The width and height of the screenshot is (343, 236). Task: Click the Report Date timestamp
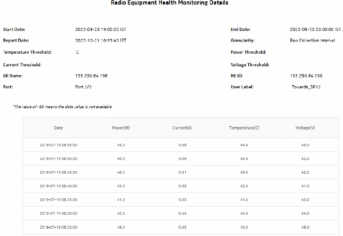point(101,40)
